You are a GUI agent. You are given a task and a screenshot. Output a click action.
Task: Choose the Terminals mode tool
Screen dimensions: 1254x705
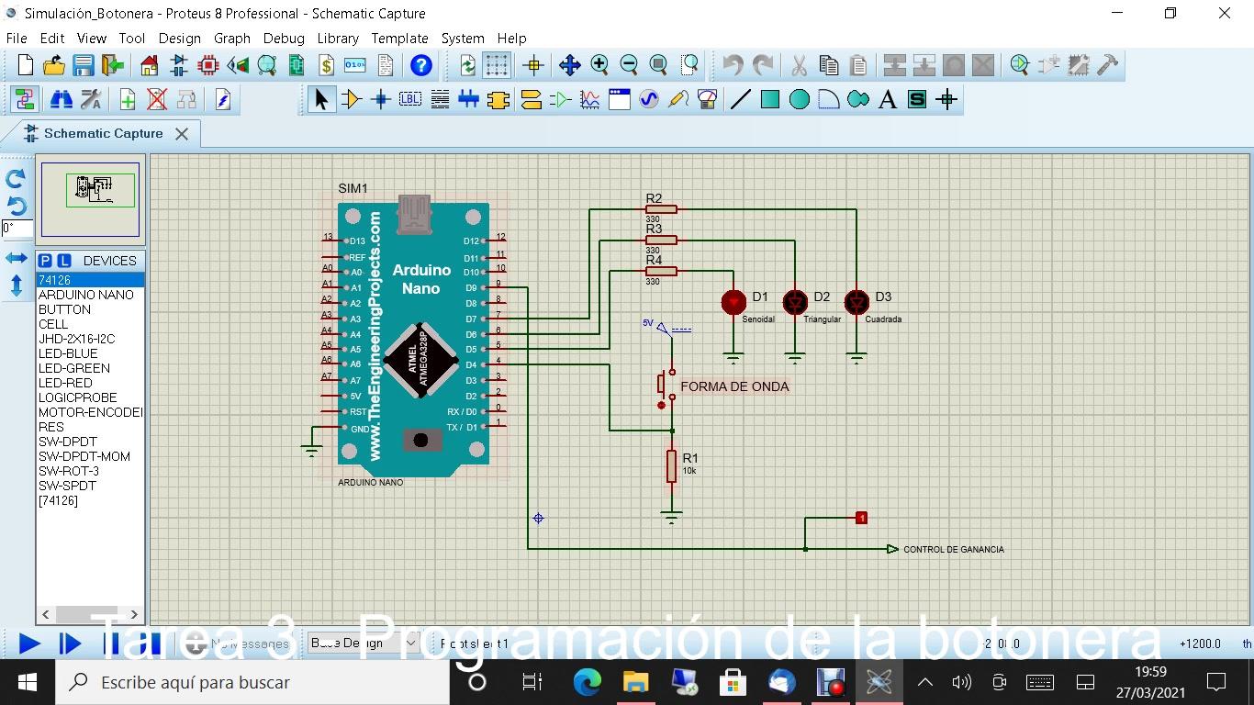click(x=531, y=100)
